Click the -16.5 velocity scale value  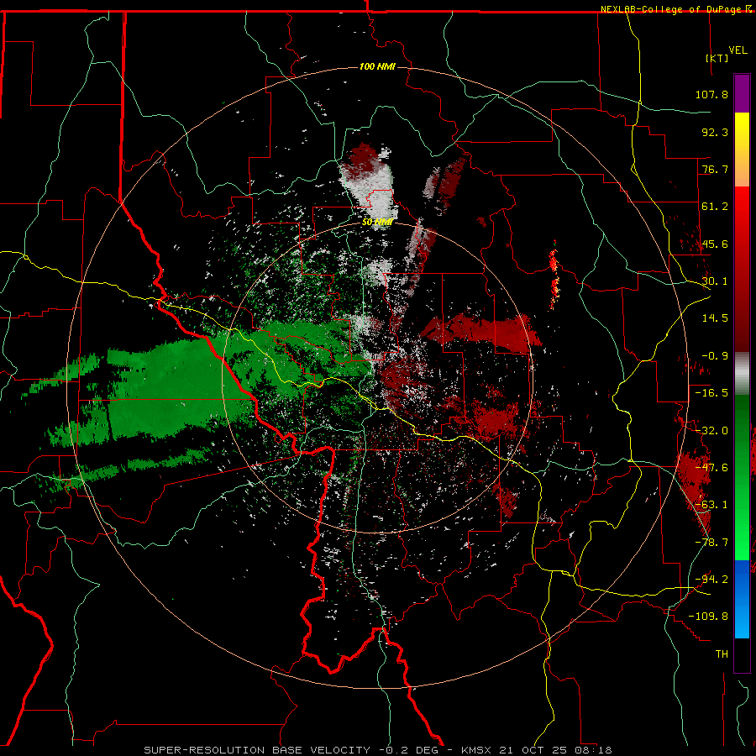point(711,393)
